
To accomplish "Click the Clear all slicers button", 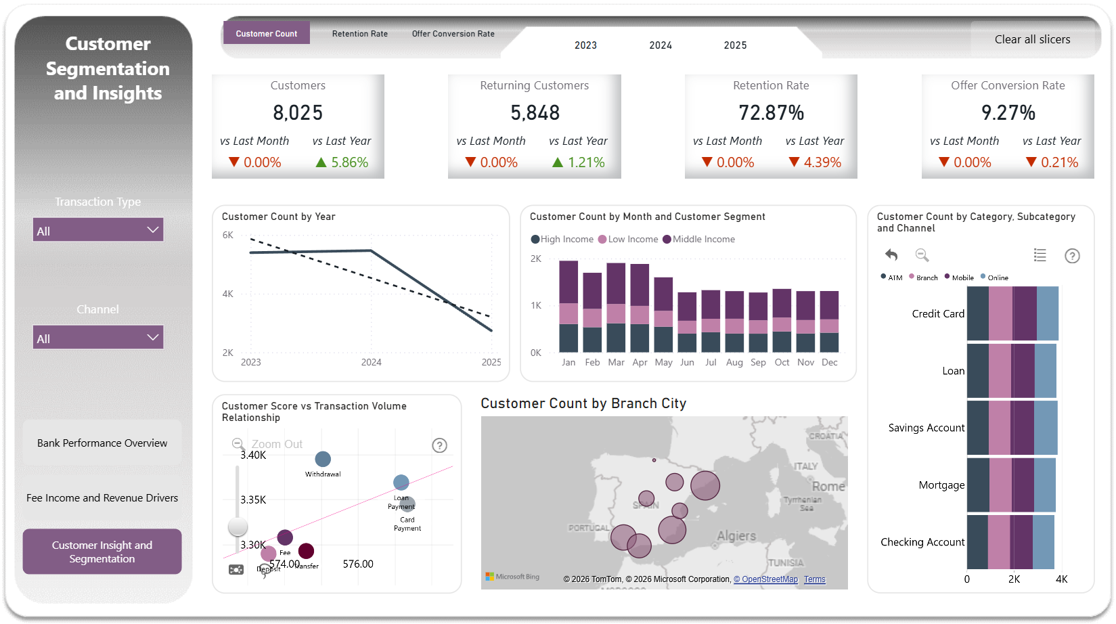I will pyautogui.click(x=1033, y=39).
